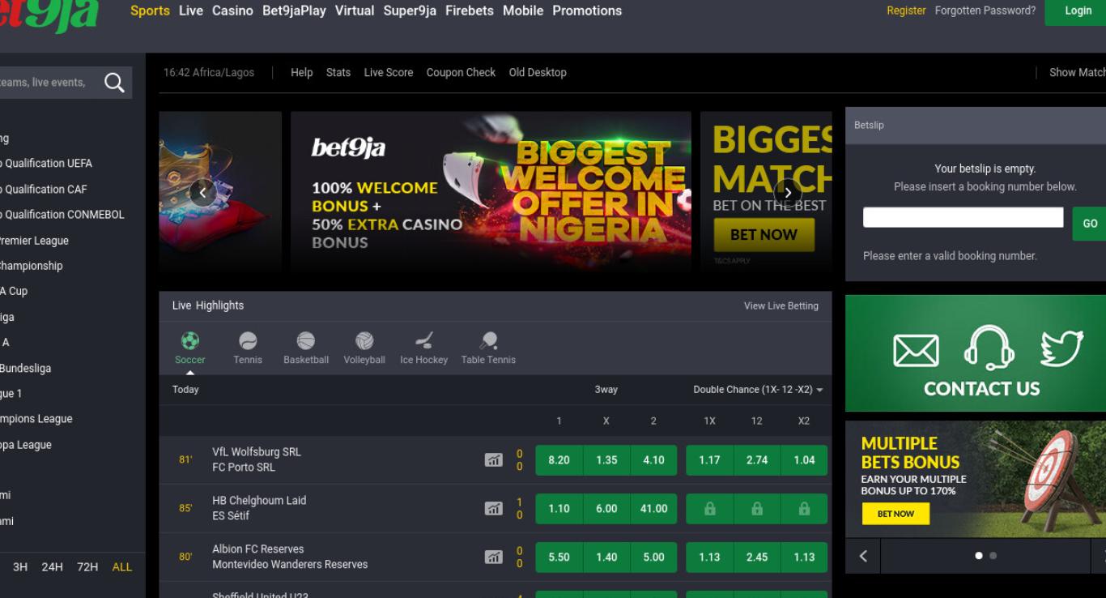Screen dimensions: 1106x598
Task: Open Qualification CONMEBOL in sidebar
Action: pyautogui.click(x=62, y=215)
